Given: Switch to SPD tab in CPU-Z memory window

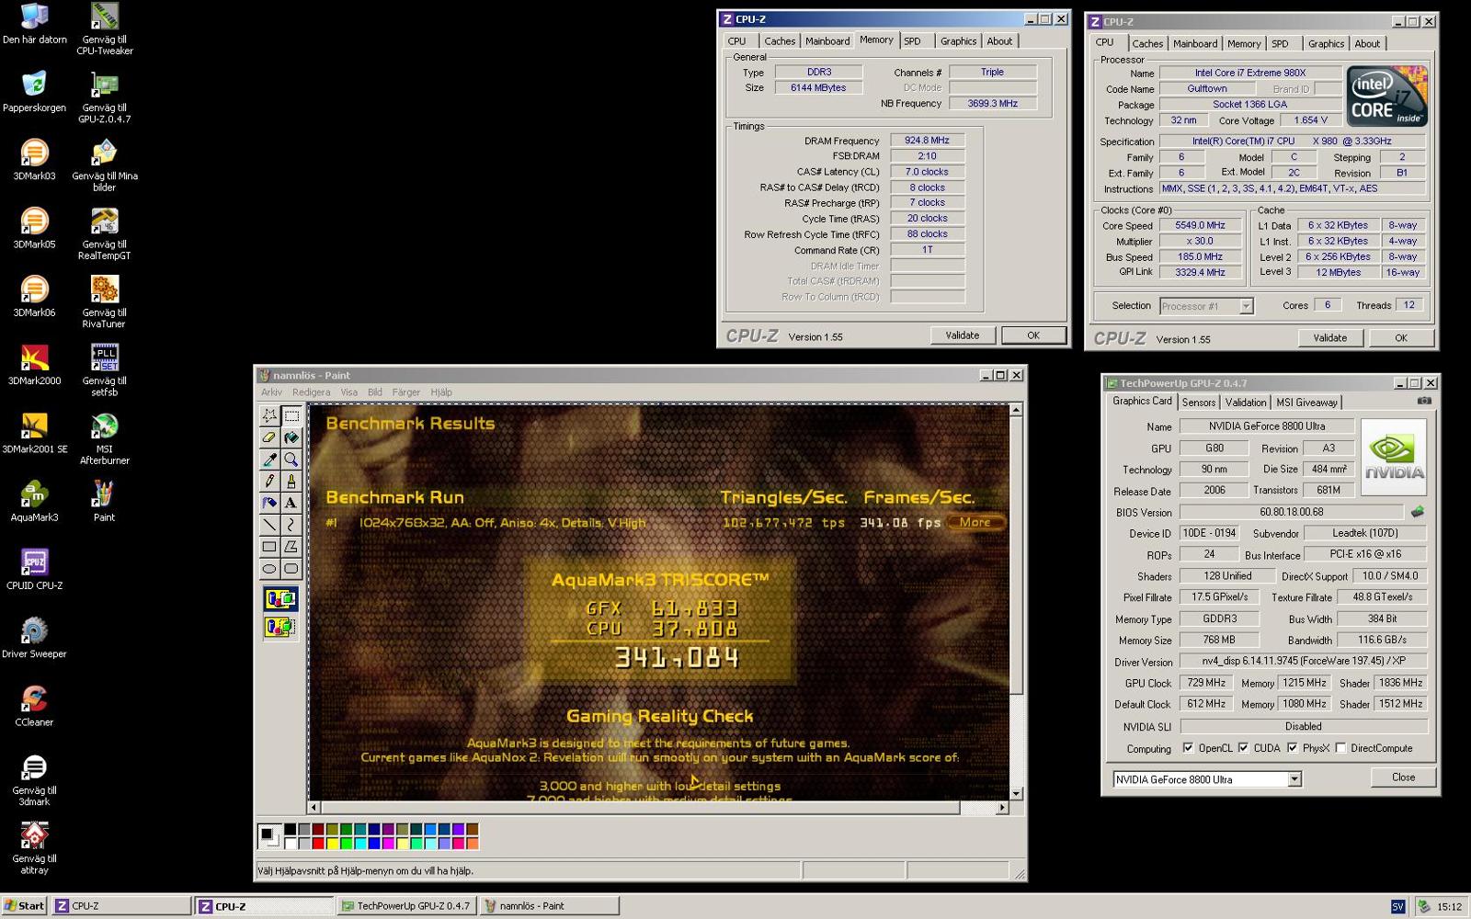Looking at the screenshot, I should [912, 41].
